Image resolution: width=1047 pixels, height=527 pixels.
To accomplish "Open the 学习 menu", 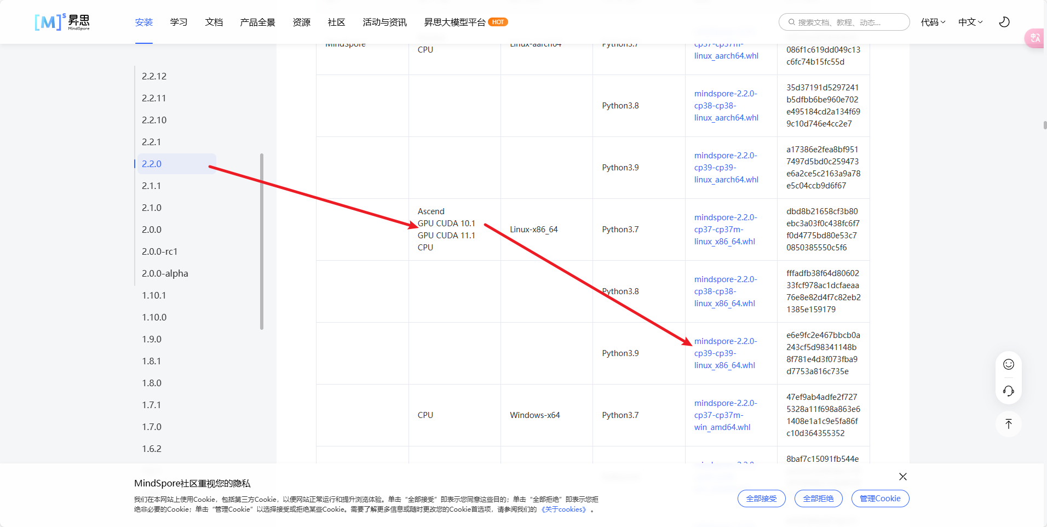I will pyautogui.click(x=179, y=22).
